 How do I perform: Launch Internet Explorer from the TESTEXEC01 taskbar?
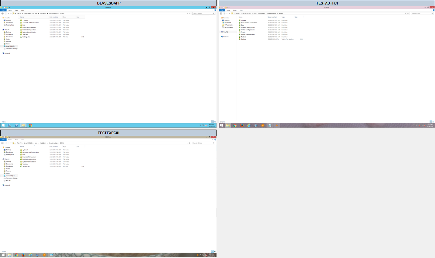pyautogui.click(x=30, y=255)
